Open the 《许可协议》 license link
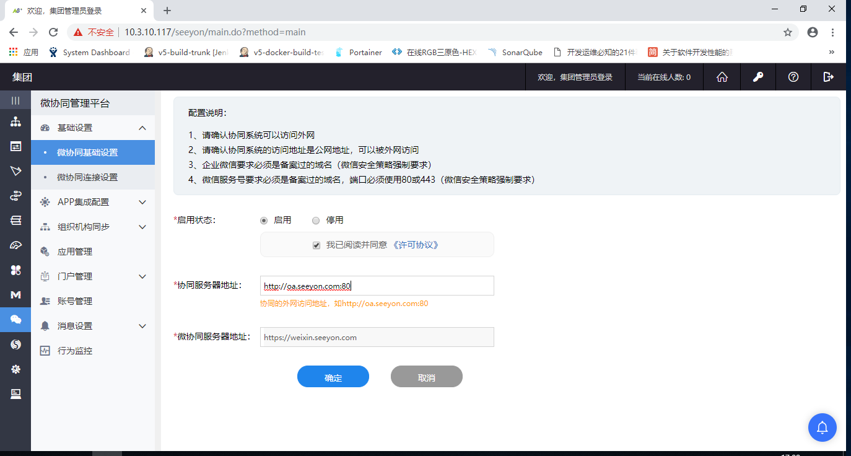Image resolution: width=851 pixels, height=456 pixels. click(x=415, y=245)
